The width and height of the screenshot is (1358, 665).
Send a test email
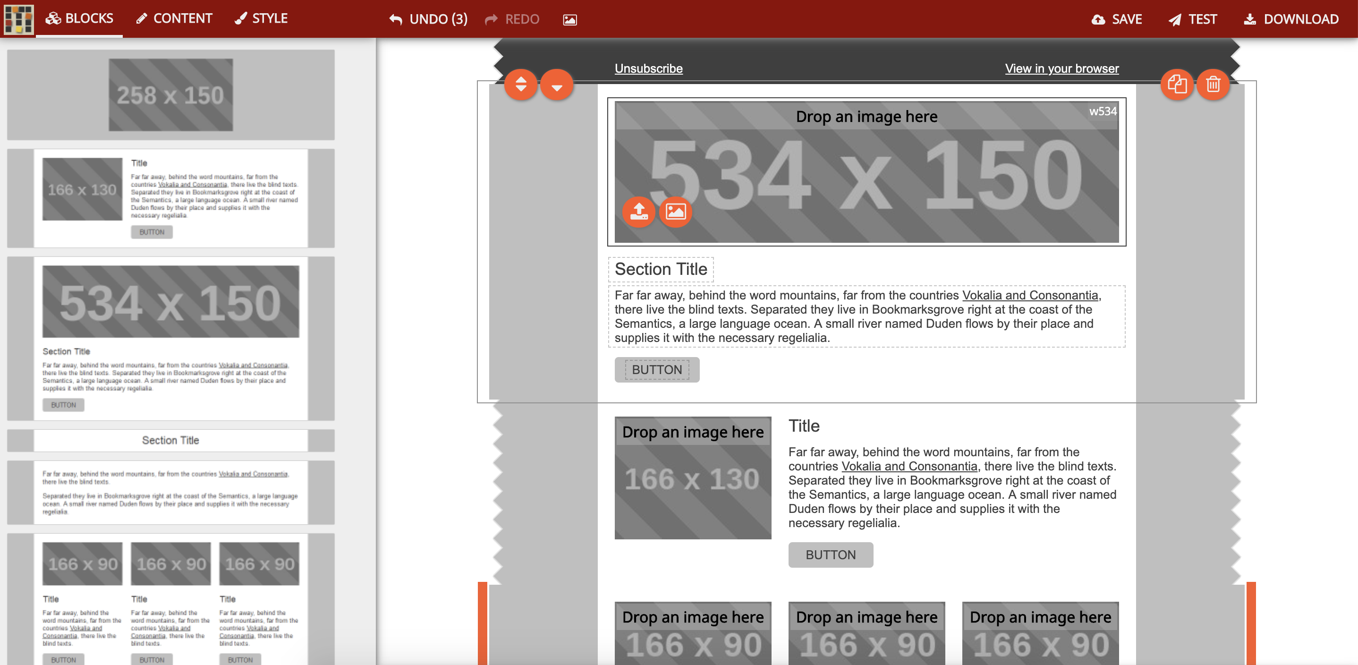(1192, 19)
